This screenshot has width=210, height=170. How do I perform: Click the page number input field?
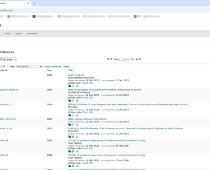(121, 59)
